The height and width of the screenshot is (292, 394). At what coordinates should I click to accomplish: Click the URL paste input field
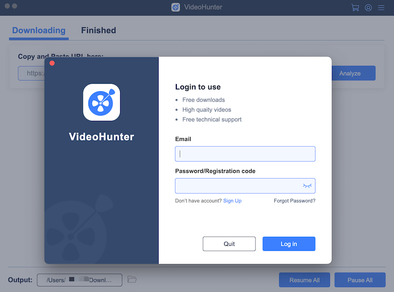pos(32,73)
